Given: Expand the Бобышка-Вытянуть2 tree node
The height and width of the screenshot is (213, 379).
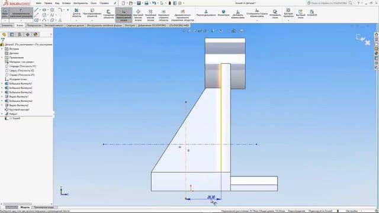Looking at the screenshot, I should point(2,88).
